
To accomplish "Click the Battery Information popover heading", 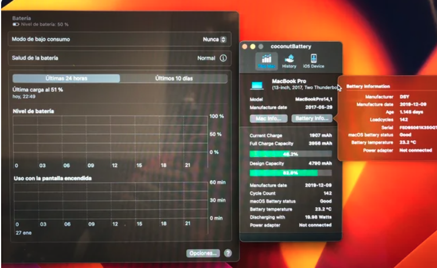I will (x=368, y=87).
